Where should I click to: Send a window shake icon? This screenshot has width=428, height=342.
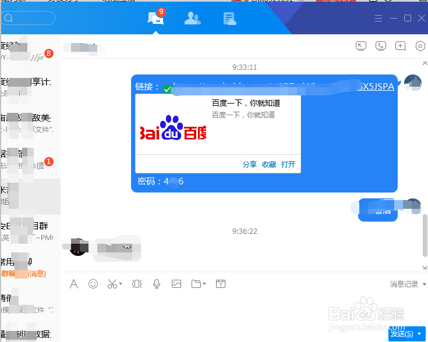tap(137, 284)
